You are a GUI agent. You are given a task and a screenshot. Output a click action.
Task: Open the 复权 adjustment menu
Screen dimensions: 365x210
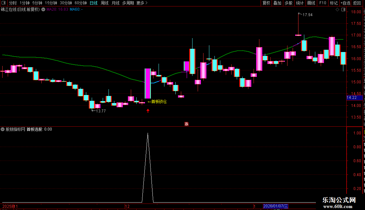266,3
